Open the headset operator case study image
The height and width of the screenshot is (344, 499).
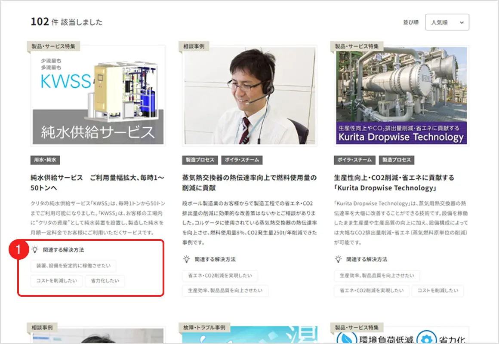coord(249,95)
